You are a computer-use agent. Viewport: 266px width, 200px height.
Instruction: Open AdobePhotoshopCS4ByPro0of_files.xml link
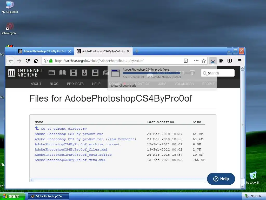(x=71, y=149)
